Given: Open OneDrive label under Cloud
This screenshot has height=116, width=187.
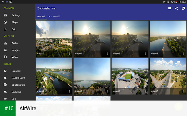Looking at the screenshot, I should (x=17, y=92).
